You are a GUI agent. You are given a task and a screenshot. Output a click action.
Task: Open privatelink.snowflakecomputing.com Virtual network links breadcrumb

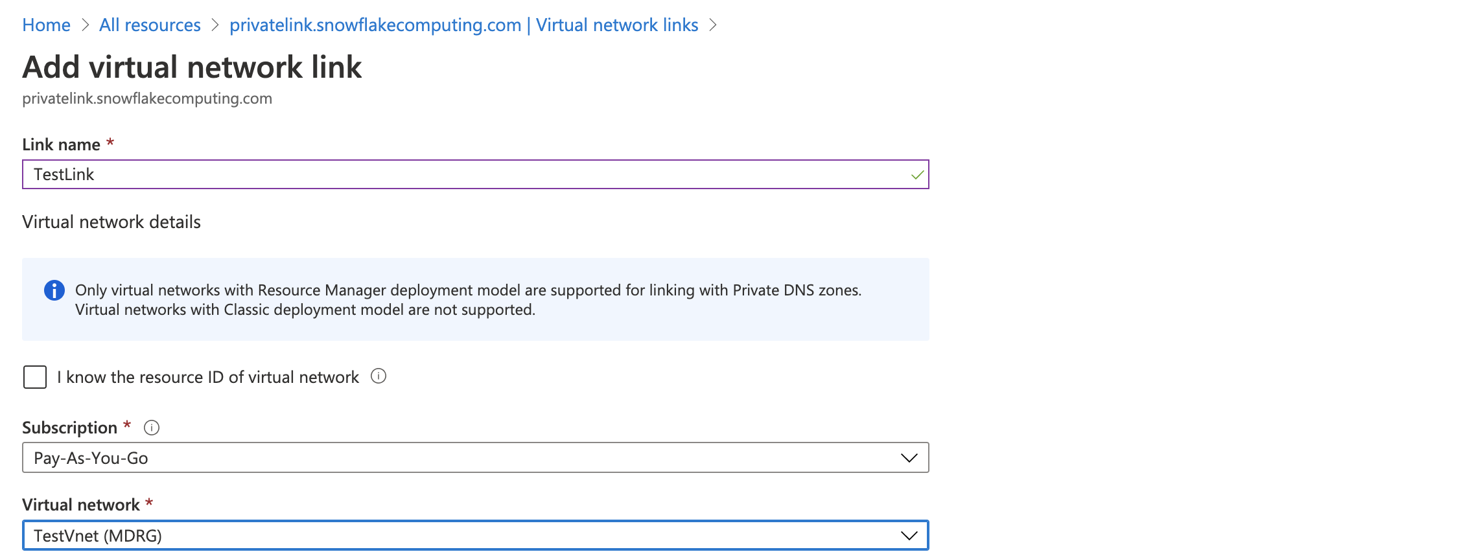pyautogui.click(x=464, y=25)
